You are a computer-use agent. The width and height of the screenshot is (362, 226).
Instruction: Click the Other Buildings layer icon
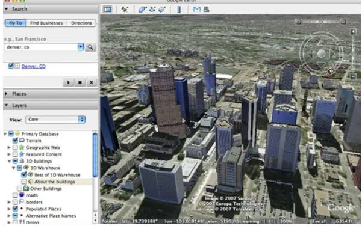[26, 188]
